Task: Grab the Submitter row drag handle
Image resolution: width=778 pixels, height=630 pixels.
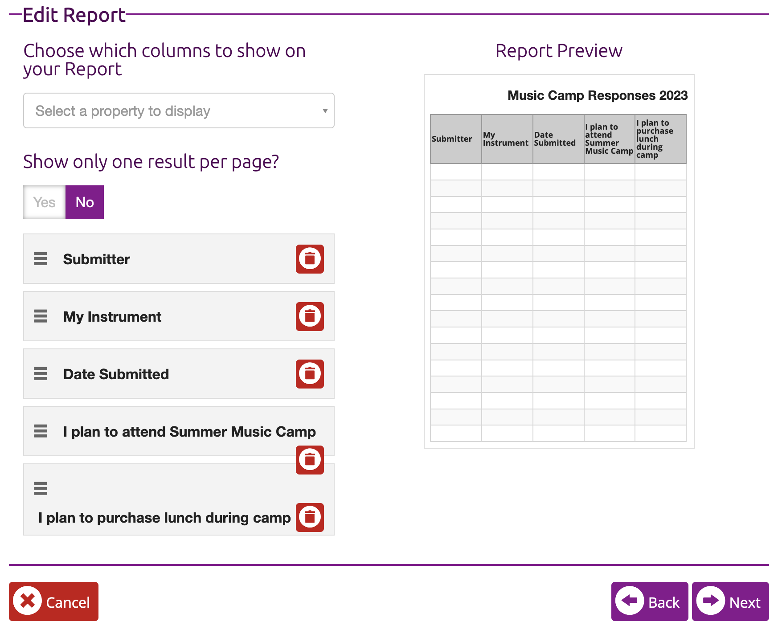Action: (x=41, y=259)
